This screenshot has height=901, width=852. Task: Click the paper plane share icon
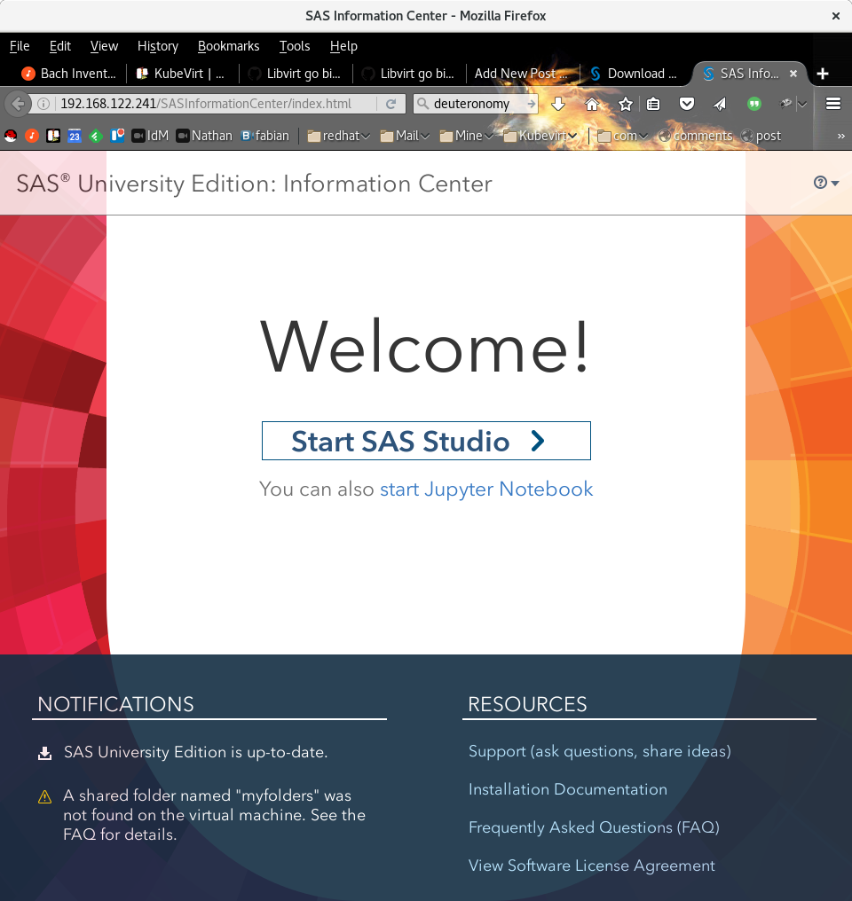pyautogui.click(x=720, y=104)
